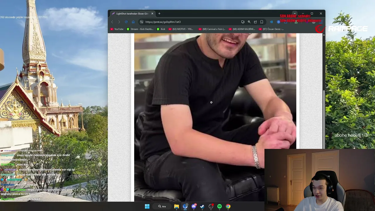Click chat message 'mavi kim'
The height and width of the screenshot is (211, 375).
22,165
